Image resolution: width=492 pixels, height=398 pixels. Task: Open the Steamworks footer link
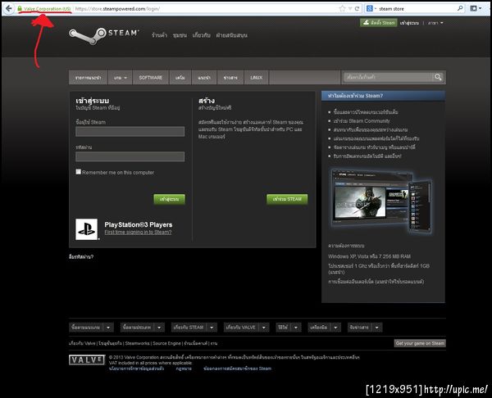pos(137,343)
